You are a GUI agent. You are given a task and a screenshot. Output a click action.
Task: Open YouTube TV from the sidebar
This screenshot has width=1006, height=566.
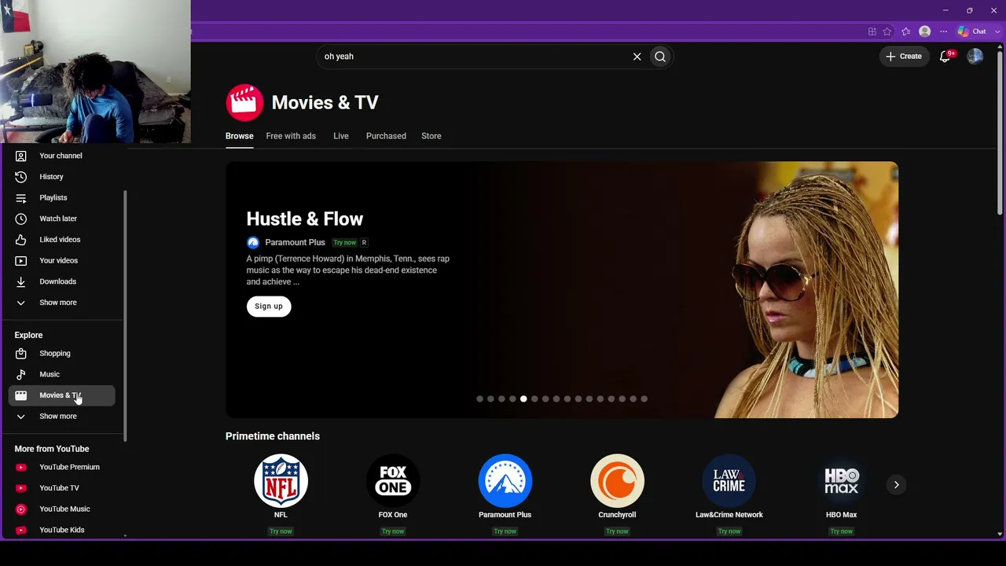(x=61, y=488)
